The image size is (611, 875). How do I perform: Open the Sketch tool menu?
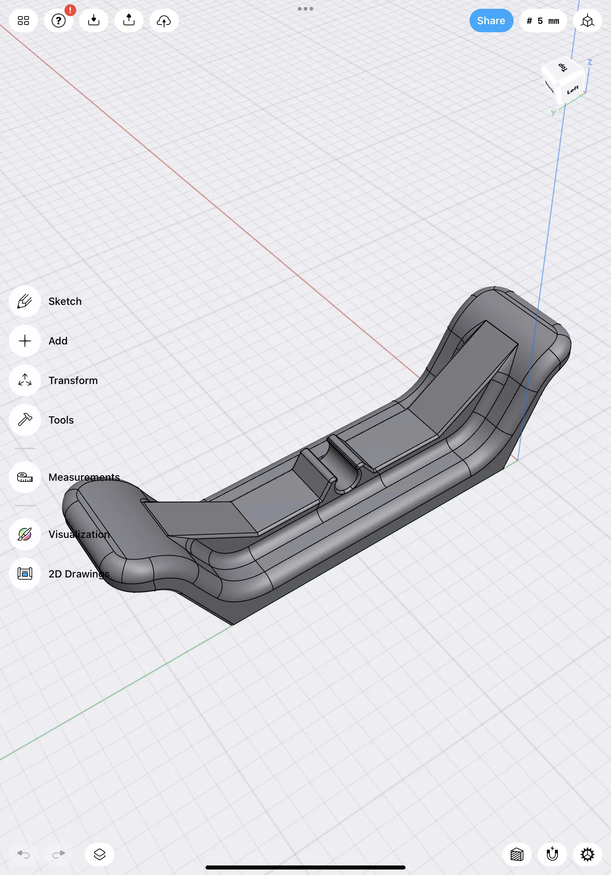pyautogui.click(x=25, y=302)
